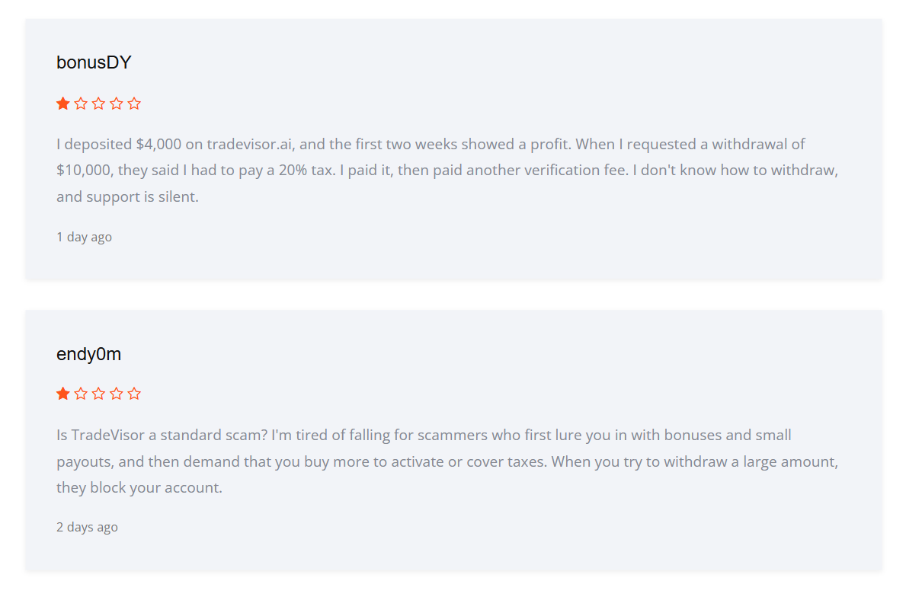Screen dimensions: 906x600
Task: Click the third star in endy0m's rating
Action: coord(98,394)
